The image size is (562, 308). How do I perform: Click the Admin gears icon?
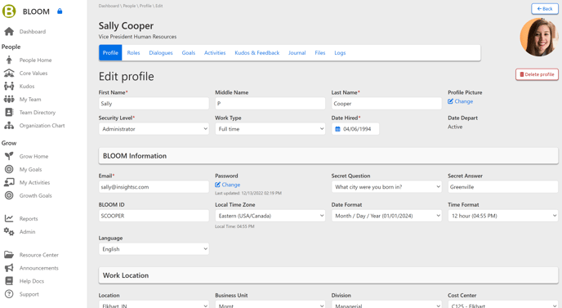[x=9, y=232]
